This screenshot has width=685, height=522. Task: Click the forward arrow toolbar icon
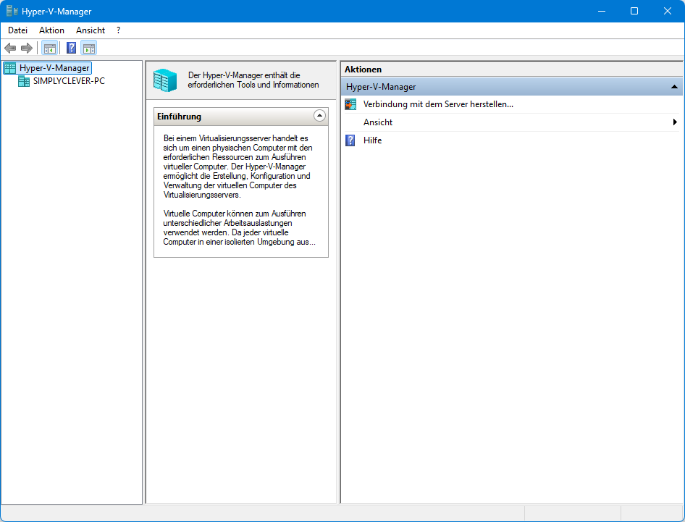27,49
